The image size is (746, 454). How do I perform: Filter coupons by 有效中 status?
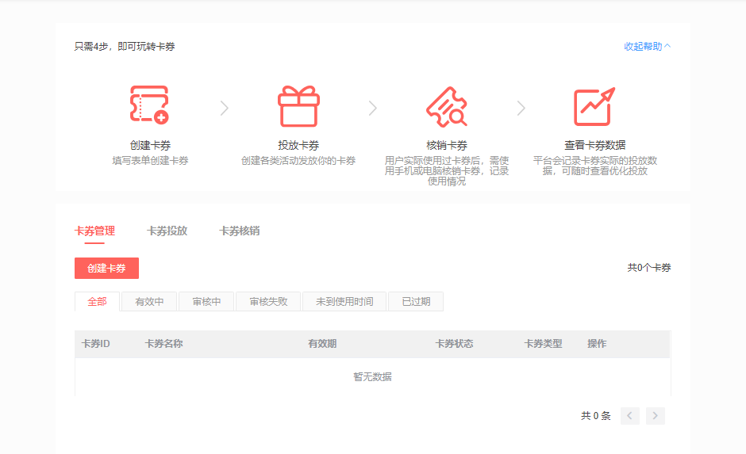coord(149,302)
